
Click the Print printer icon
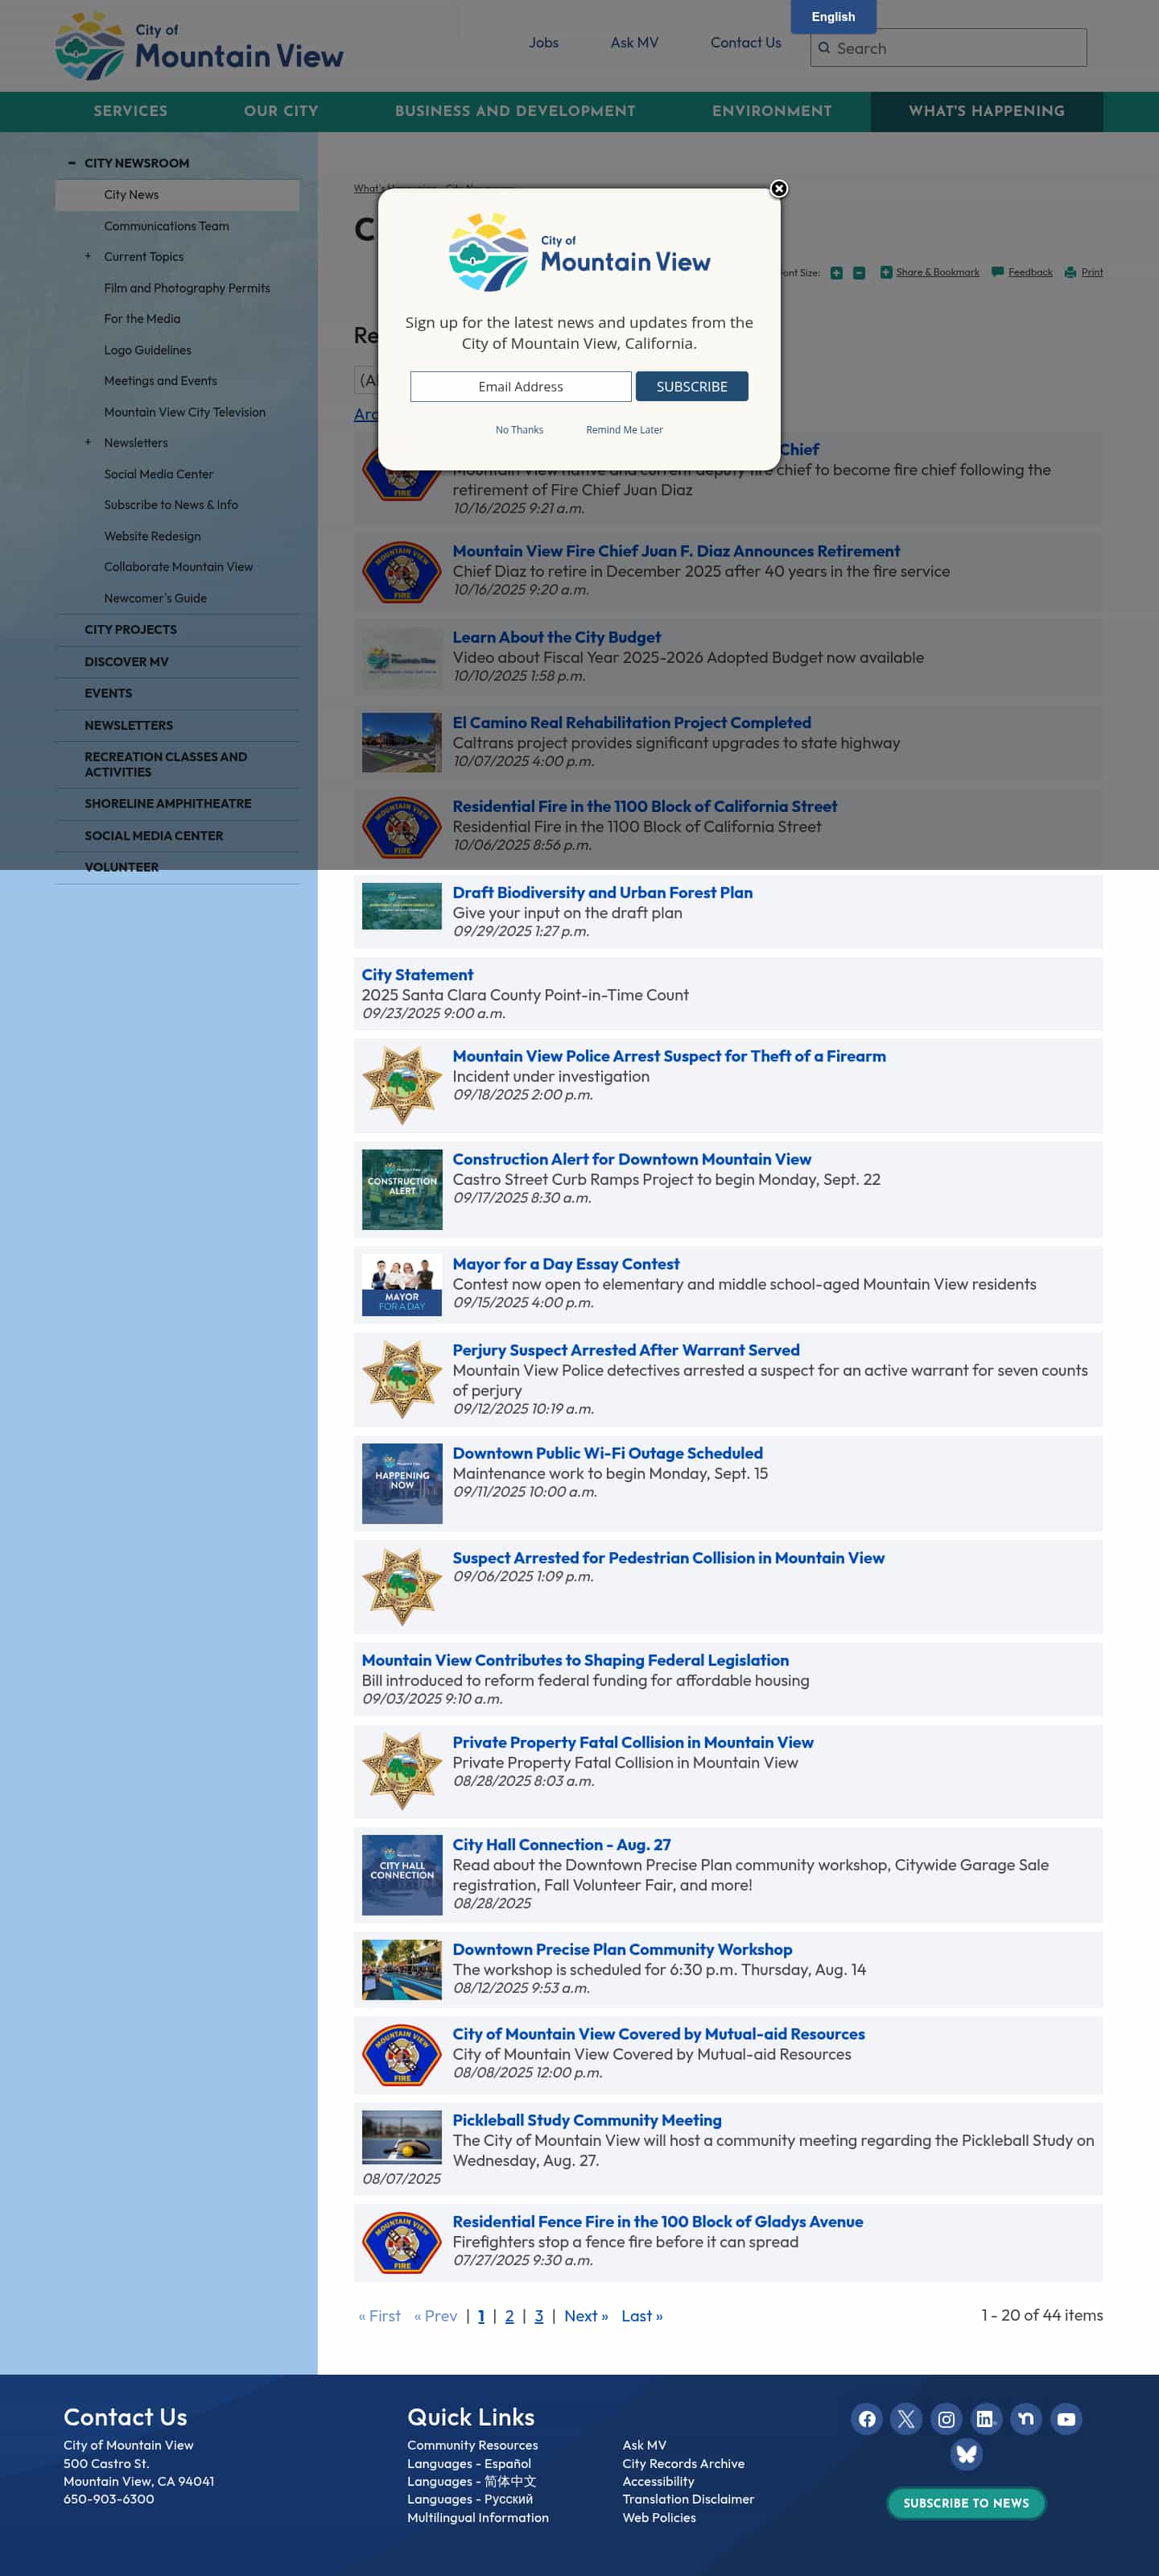click(x=1070, y=272)
